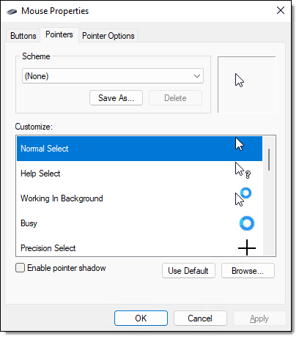The height and width of the screenshot is (339, 299).
Task: Select the Pointers tab
Action: point(59,34)
